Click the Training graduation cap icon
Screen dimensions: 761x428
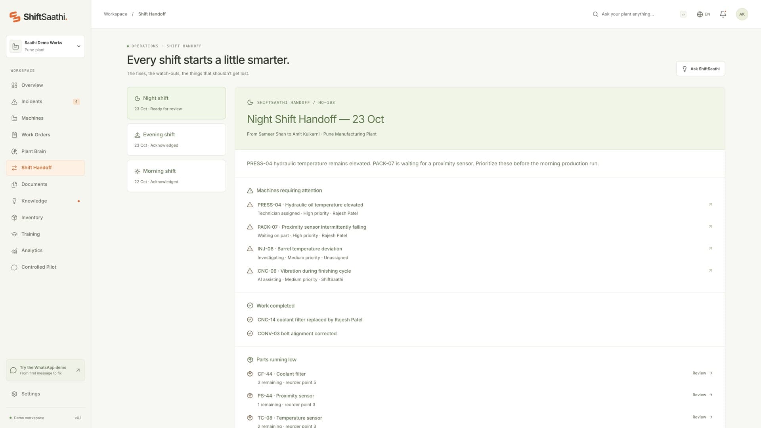[x=14, y=234]
